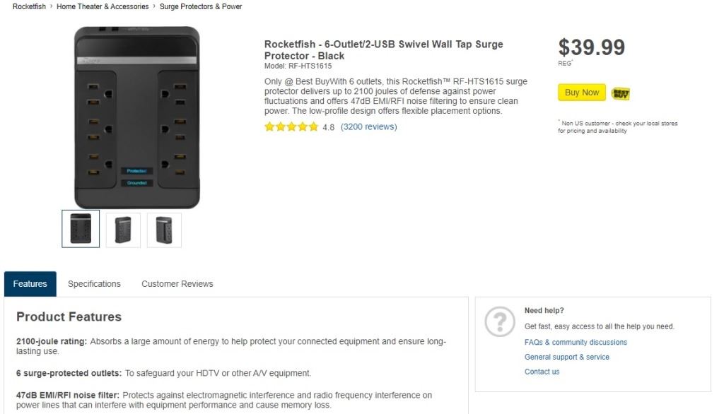724x414 pixels.
Task: Go to Rocketfish breadcrumb link
Action: (30, 7)
